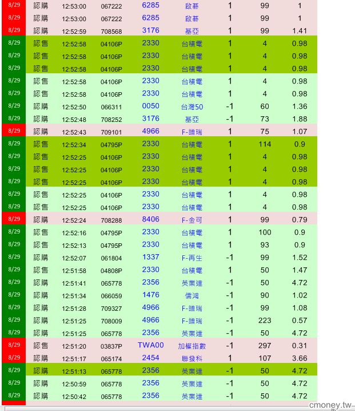Click 台積電 in the 12:52:13 row

192,245
